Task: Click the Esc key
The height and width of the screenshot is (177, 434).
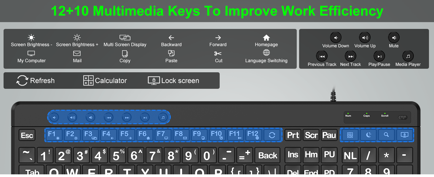Action: (27, 135)
